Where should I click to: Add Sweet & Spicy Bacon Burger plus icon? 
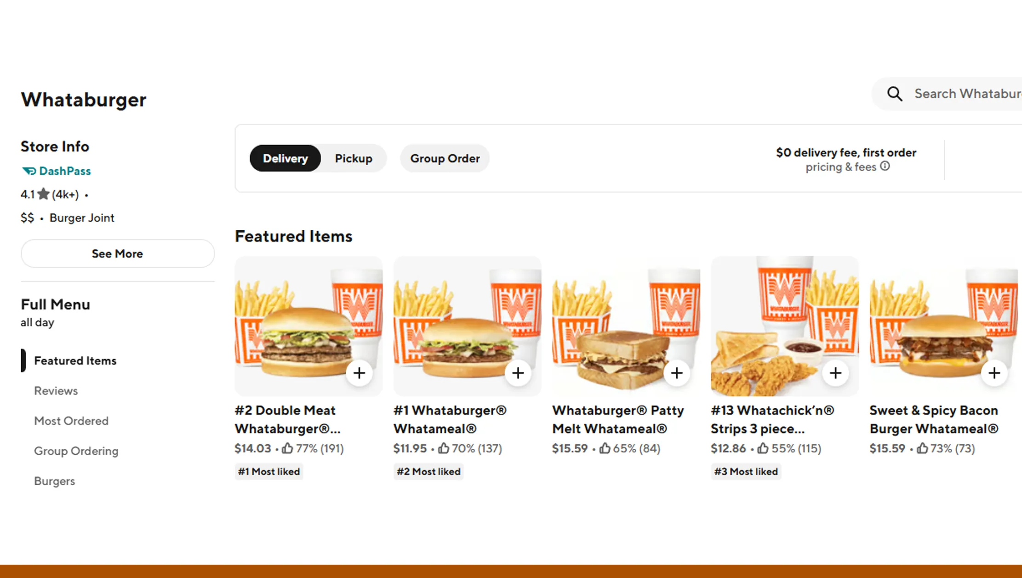pyautogui.click(x=994, y=373)
